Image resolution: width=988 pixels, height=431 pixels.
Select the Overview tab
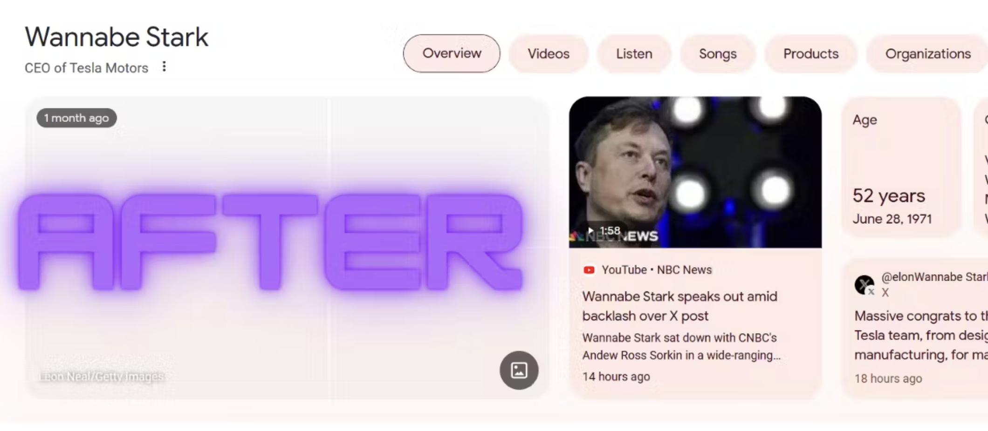[452, 54]
